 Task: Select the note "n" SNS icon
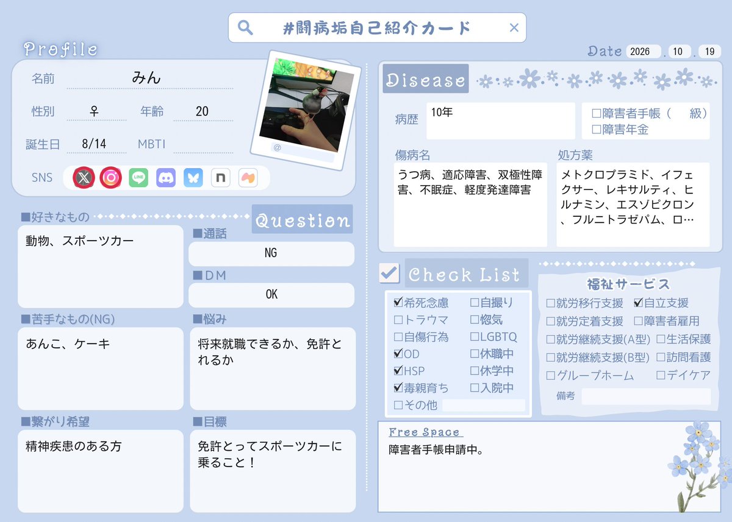click(220, 178)
